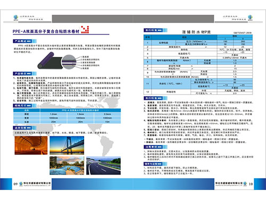Select the "2.0mm" thickness cell
Screen dimensions: 266x199
click(x=107, y=114)
